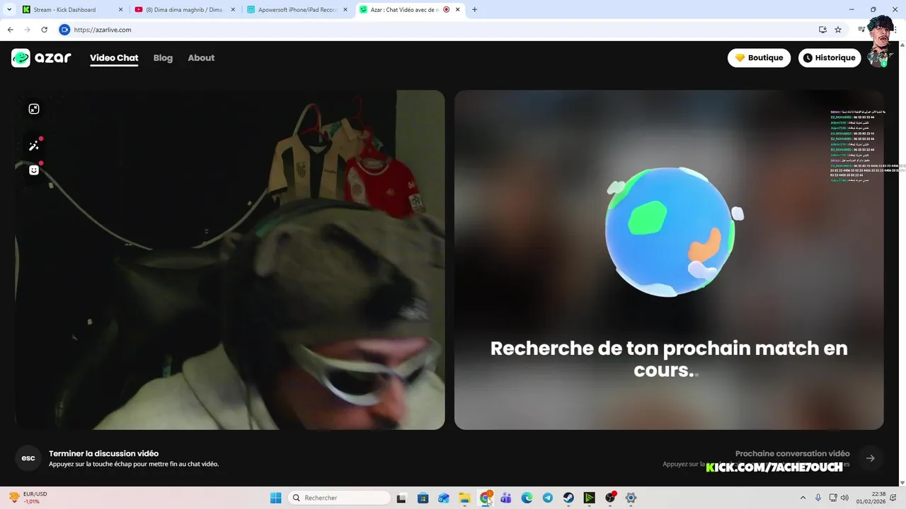
Task: Close the Azar Chat Vidéo tab
Action: coord(458,10)
